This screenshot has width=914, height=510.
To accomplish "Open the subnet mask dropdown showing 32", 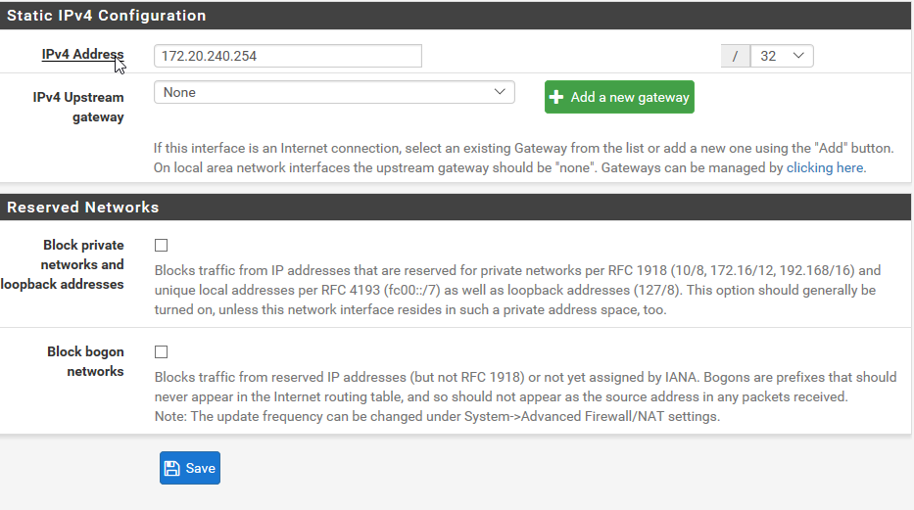I will click(782, 56).
